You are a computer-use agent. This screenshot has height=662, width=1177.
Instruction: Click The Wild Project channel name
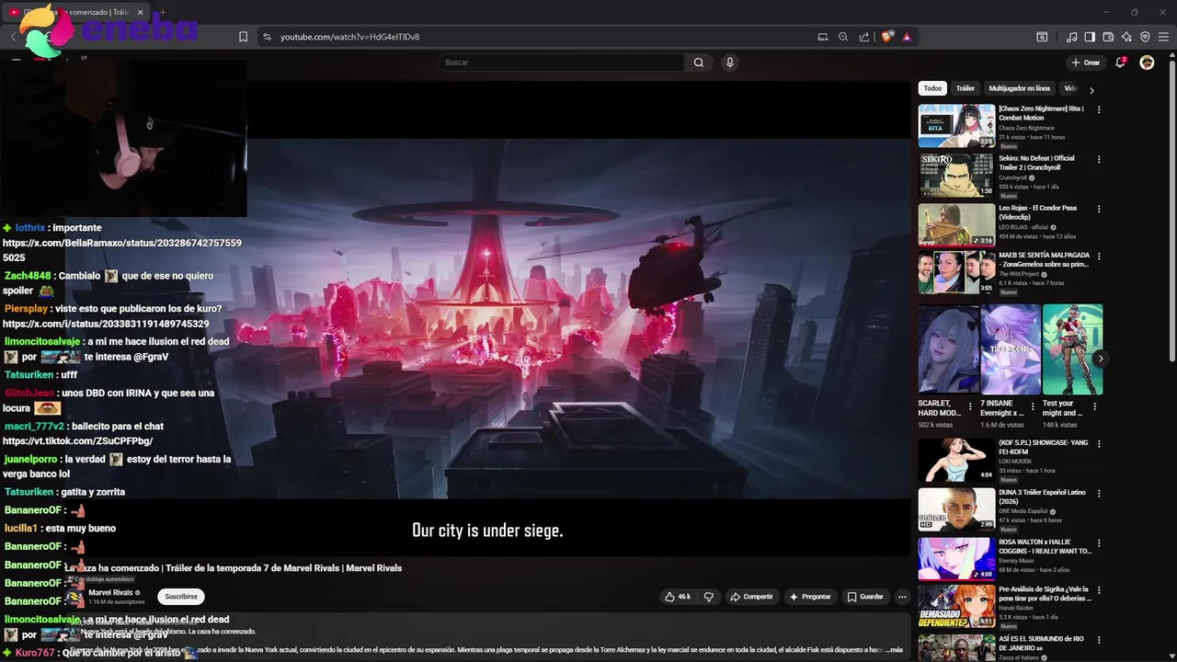pos(1019,274)
